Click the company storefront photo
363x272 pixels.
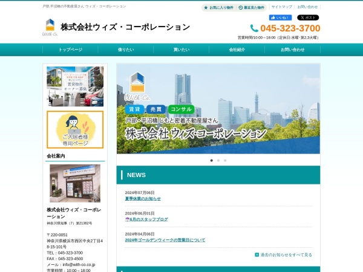tap(75, 183)
